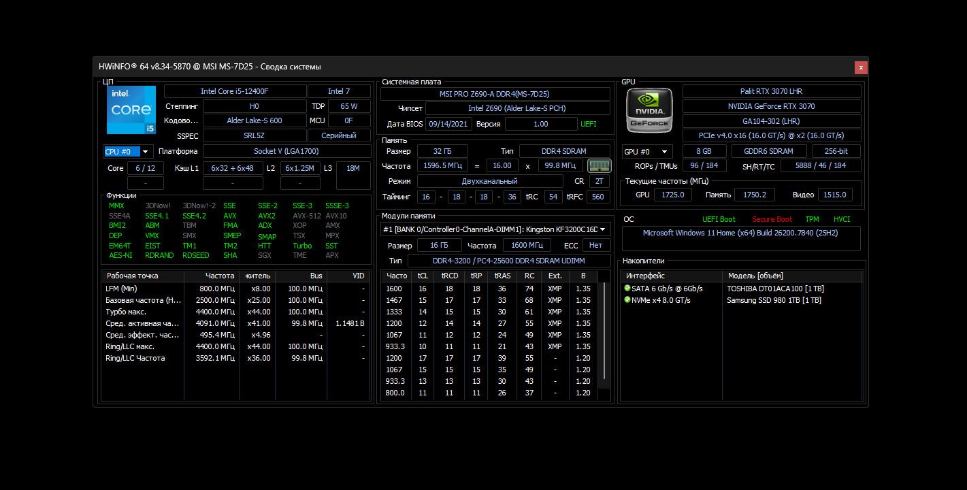Open the CPU #0 selector dropdown

146,152
